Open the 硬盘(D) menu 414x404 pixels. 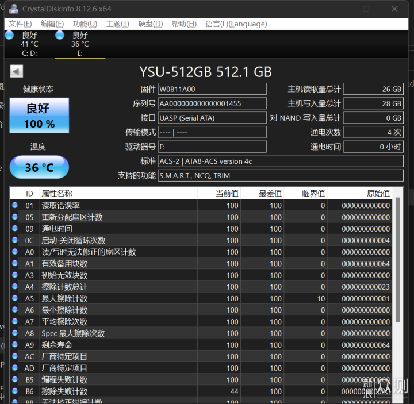click(151, 24)
